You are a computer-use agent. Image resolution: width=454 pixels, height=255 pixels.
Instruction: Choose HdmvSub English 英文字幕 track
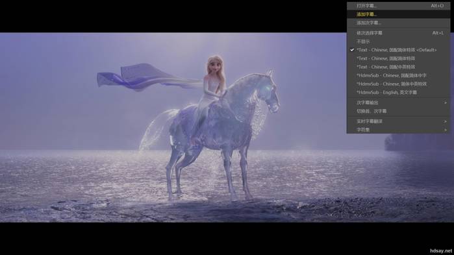coord(398,93)
